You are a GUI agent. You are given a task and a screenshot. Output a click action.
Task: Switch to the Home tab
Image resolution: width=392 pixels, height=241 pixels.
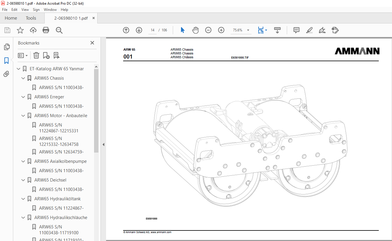tap(11, 18)
